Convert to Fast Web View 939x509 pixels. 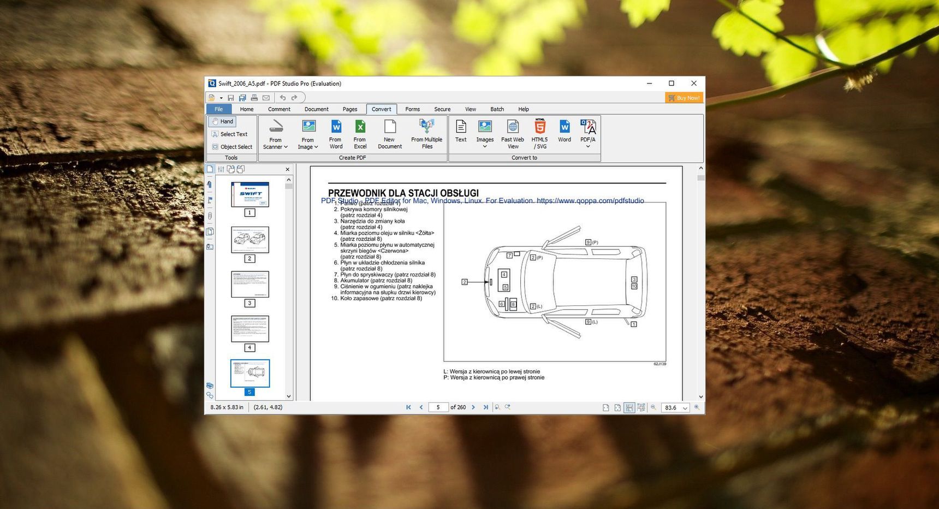(513, 134)
